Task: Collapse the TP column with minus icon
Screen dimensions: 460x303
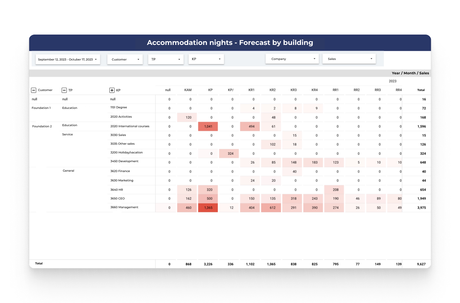Action: click(x=64, y=90)
